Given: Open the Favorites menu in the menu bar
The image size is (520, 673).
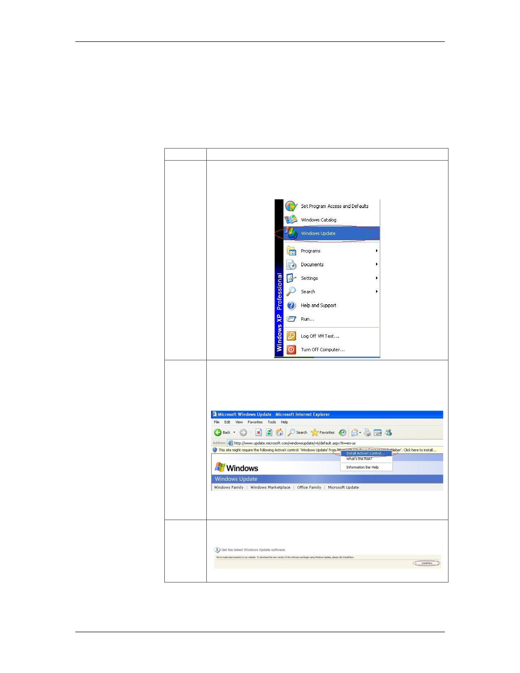Looking at the screenshot, I should click(x=255, y=422).
